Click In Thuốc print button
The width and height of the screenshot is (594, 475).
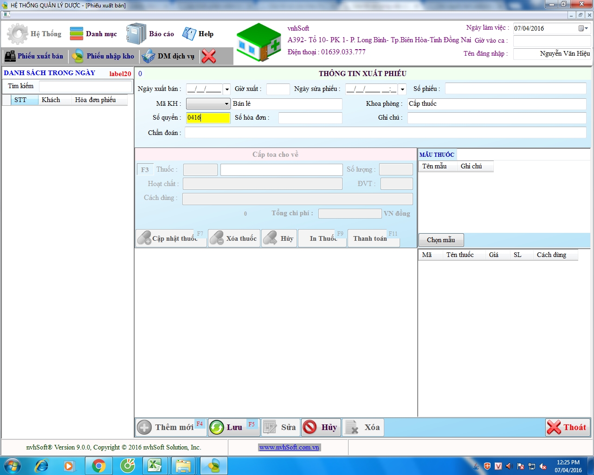pyautogui.click(x=322, y=238)
